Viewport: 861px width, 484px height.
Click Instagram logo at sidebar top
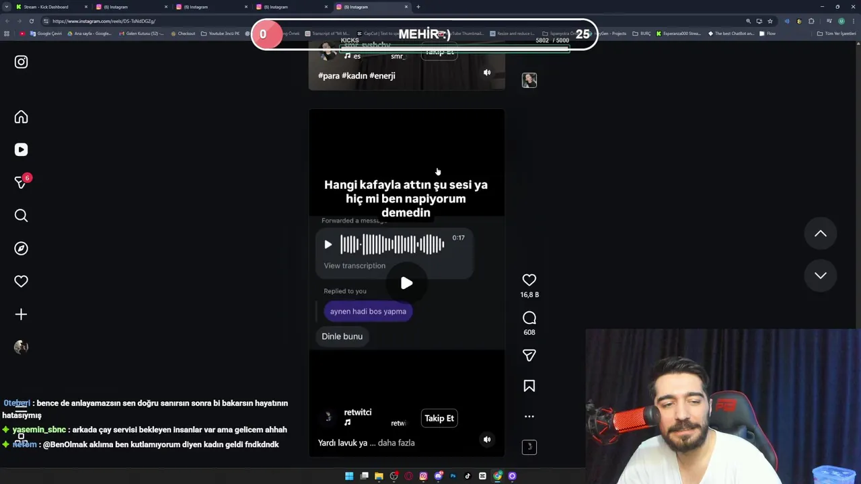[x=21, y=62]
